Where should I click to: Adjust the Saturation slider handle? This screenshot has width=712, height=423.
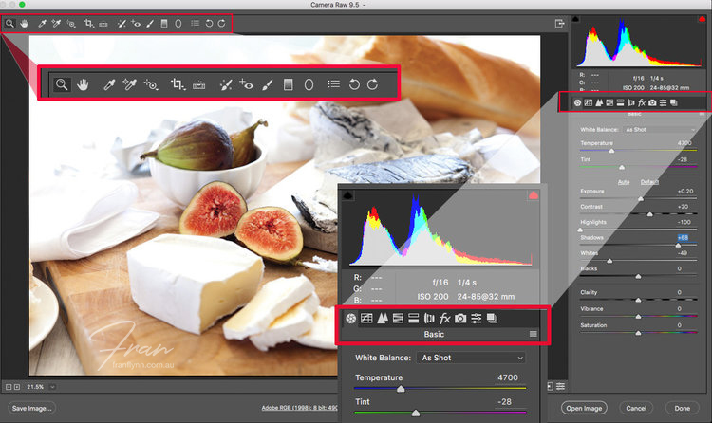tap(639, 333)
